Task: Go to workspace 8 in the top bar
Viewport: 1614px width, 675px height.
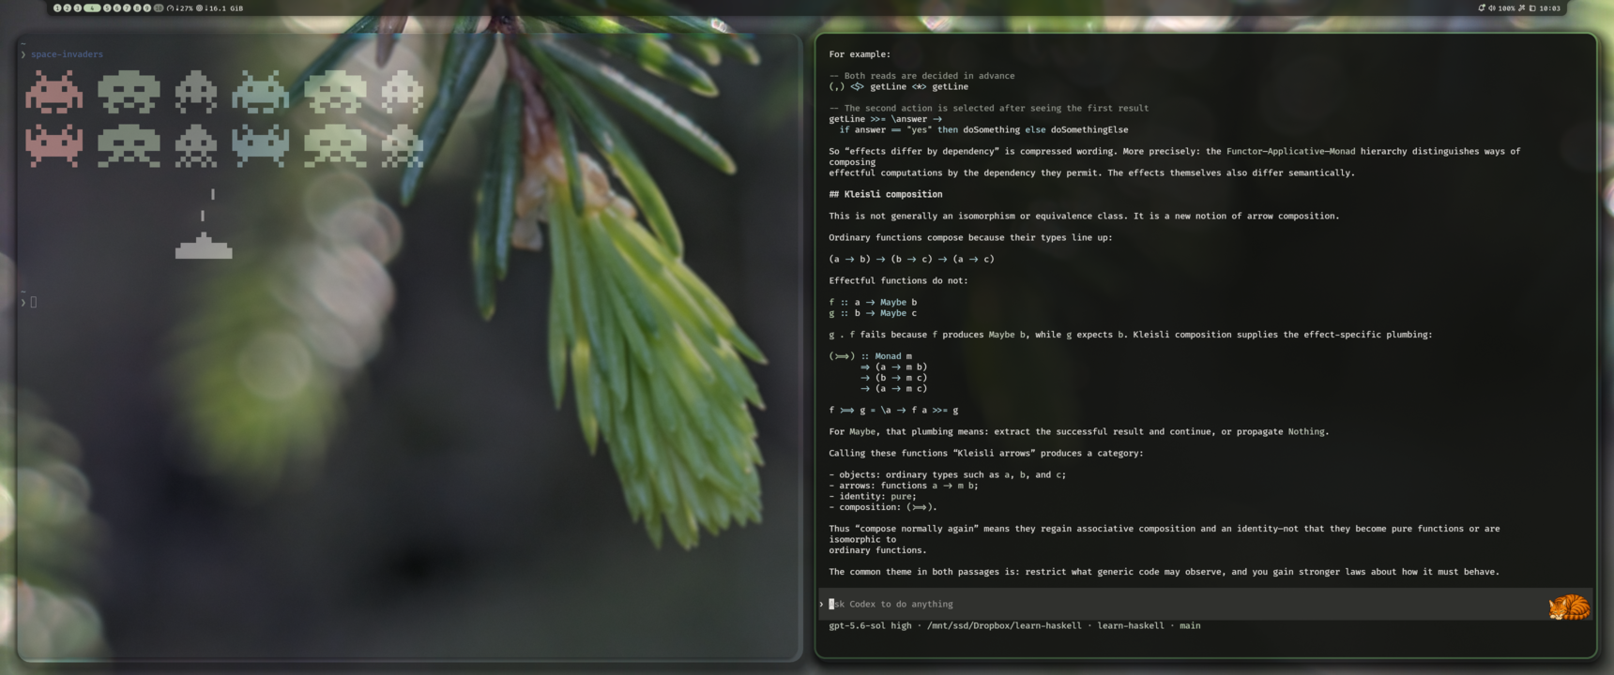Action: [137, 7]
